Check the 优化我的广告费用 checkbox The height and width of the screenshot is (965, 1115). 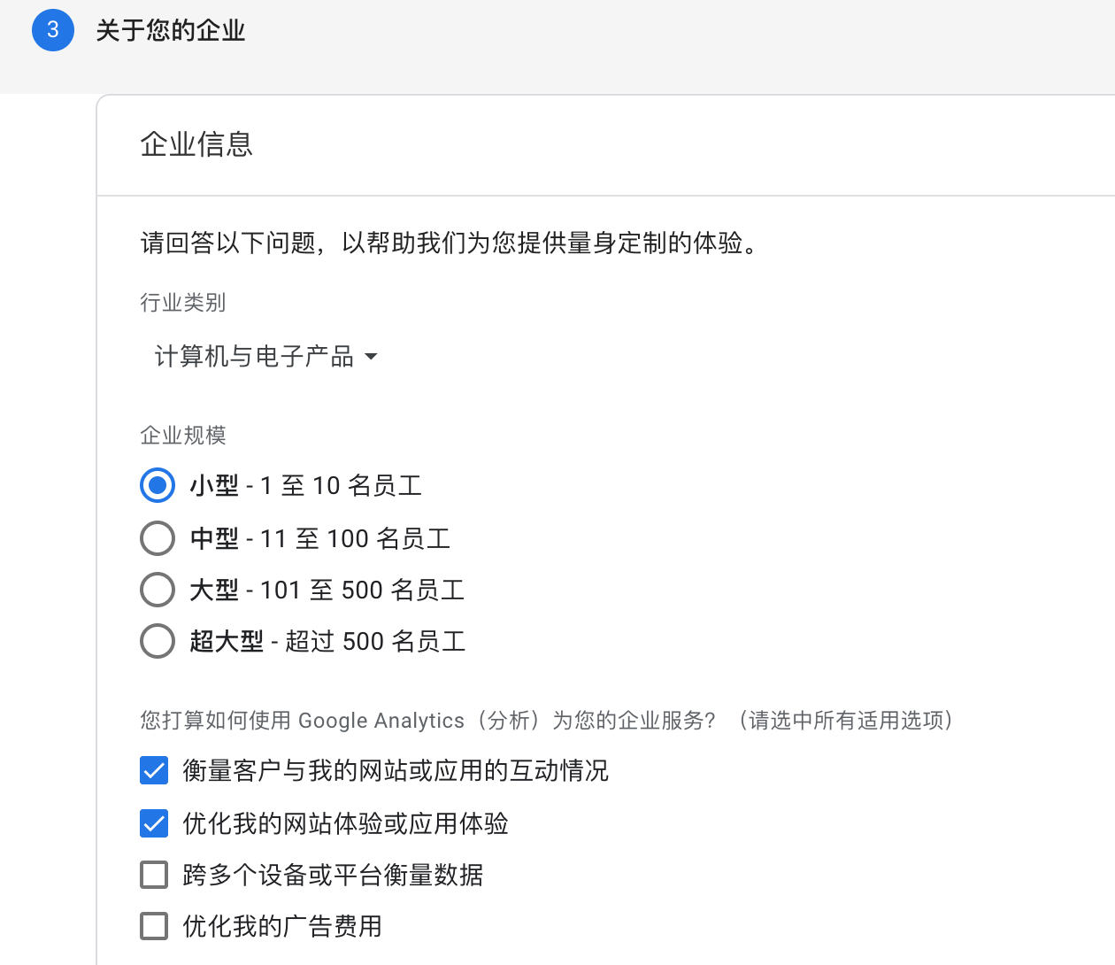154,926
